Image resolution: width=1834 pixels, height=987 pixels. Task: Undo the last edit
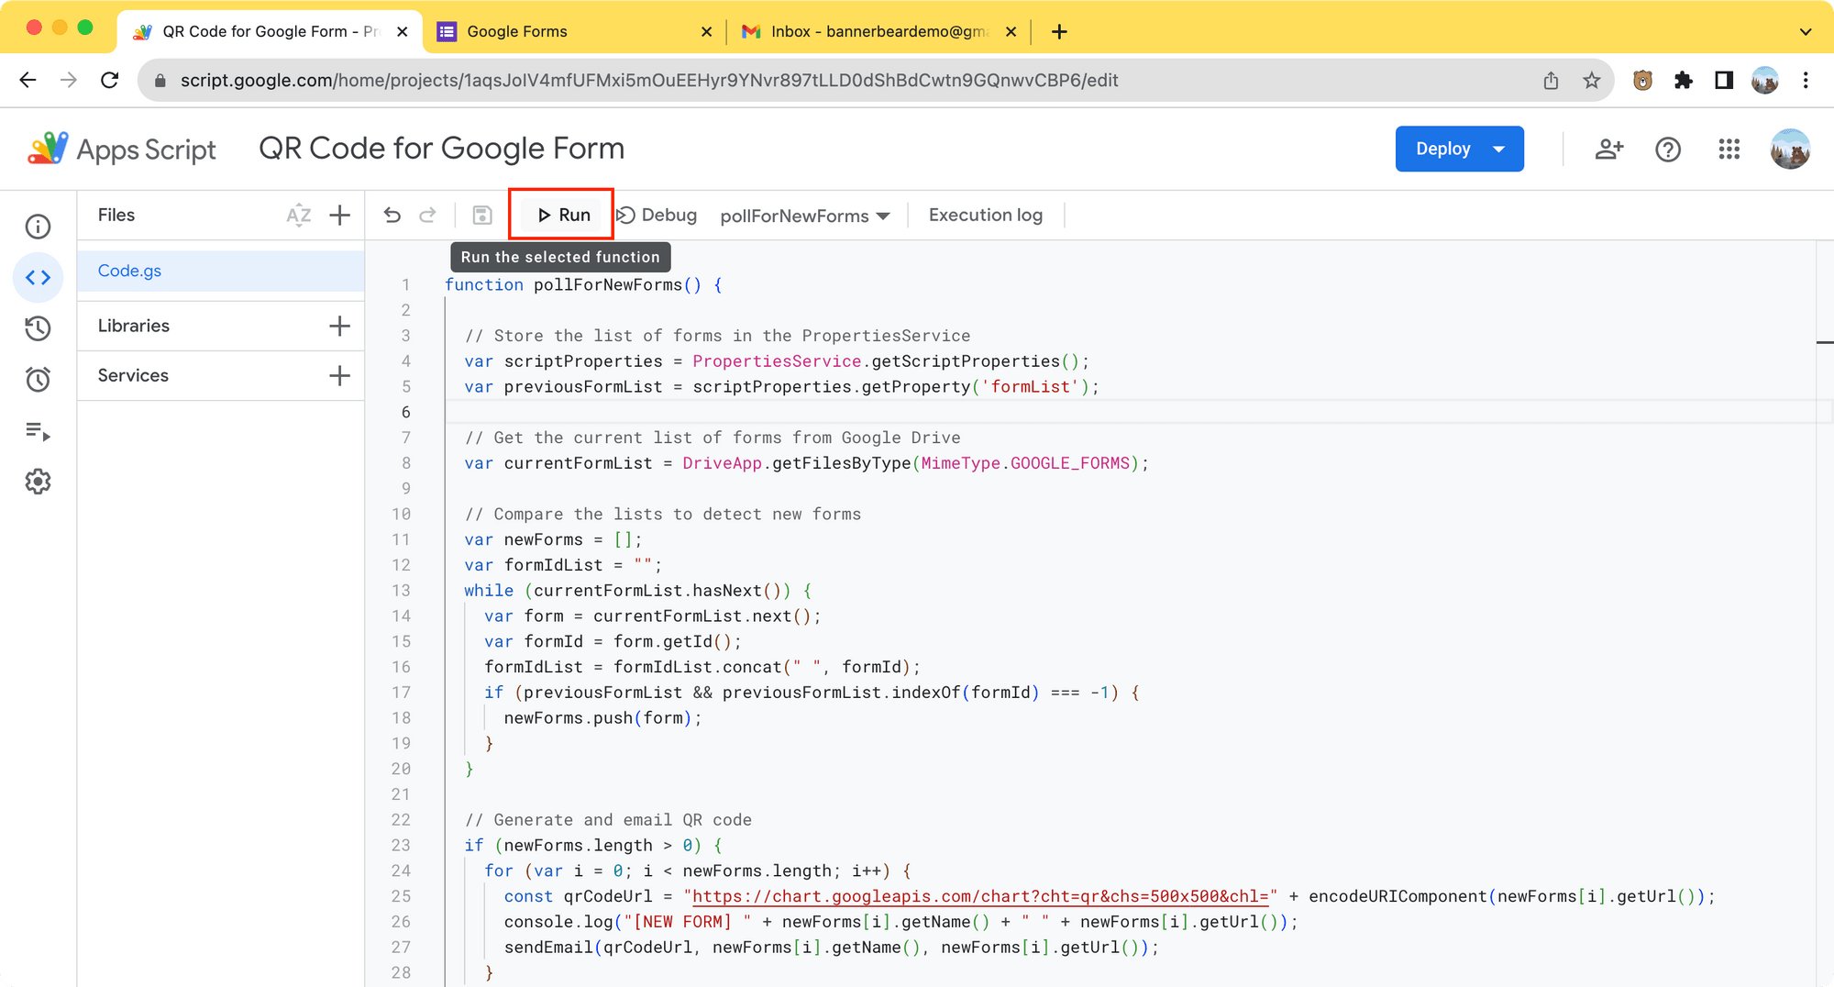point(392,215)
